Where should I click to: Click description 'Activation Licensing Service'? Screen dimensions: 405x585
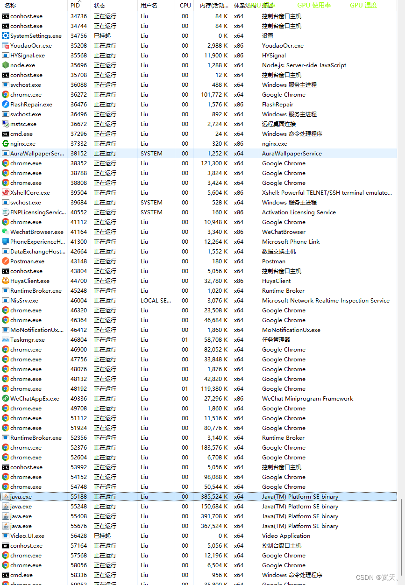(x=299, y=212)
